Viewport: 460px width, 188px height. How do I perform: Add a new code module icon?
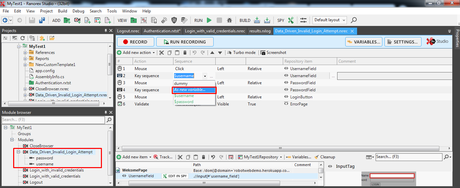click(x=87, y=20)
